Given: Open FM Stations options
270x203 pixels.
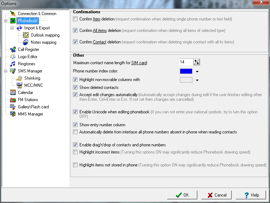Looking at the screenshot, I should [x=28, y=100].
